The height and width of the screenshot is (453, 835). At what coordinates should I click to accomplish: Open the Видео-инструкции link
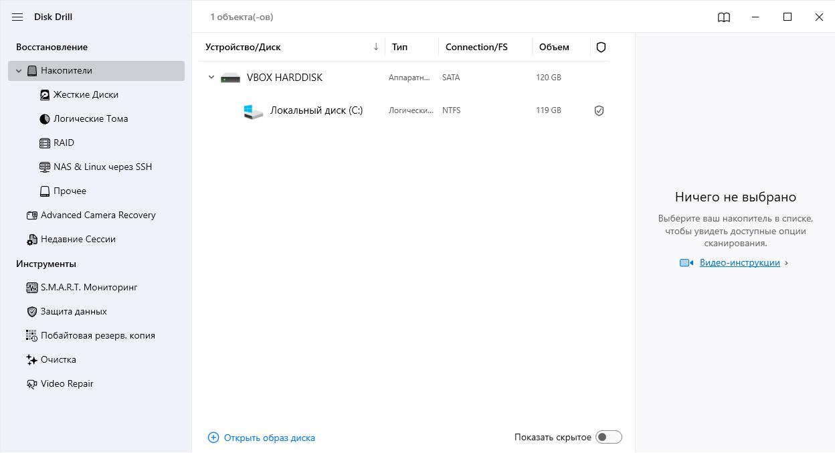point(739,263)
